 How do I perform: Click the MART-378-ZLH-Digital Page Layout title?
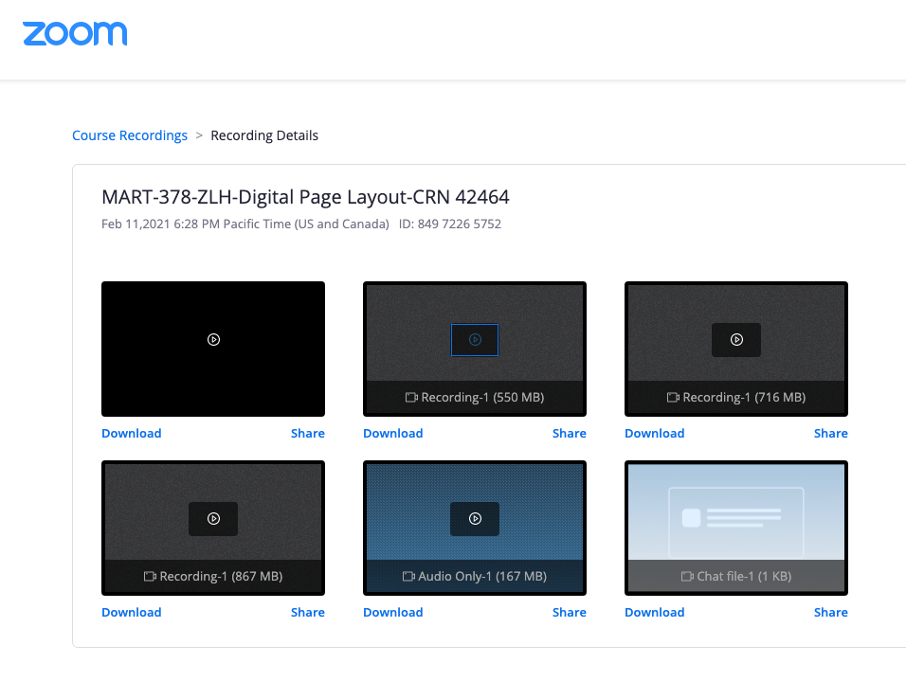(x=305, y=197)
